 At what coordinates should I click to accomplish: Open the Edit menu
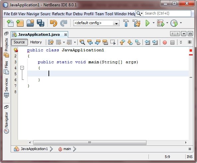(x=14, y=14)
